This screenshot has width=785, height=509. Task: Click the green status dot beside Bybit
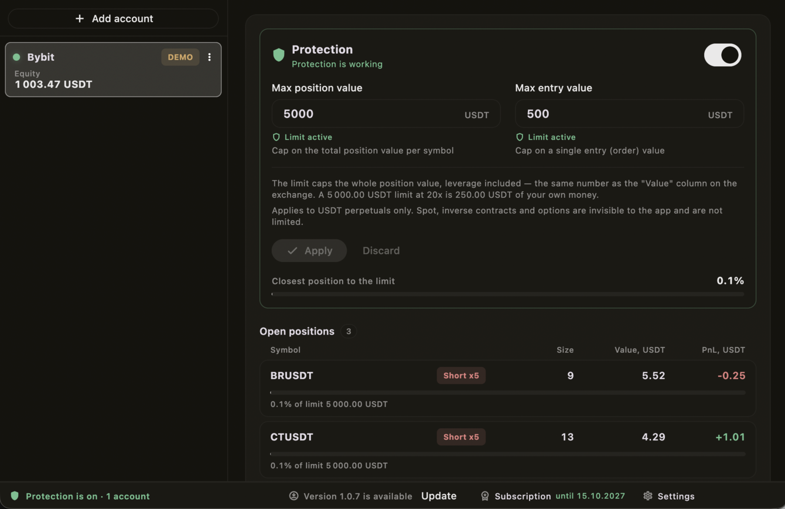click(16, 57)
